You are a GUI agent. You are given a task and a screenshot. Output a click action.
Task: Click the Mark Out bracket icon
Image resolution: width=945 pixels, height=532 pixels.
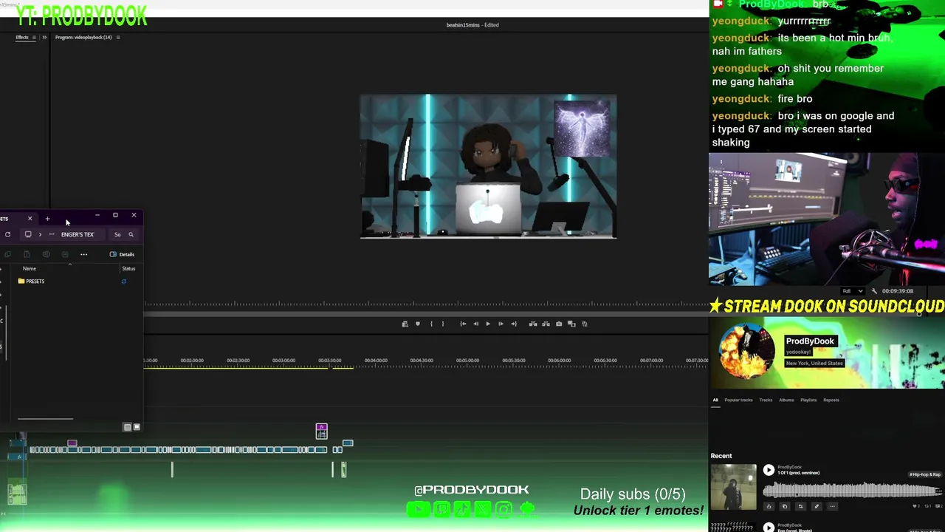pos(443,324)
